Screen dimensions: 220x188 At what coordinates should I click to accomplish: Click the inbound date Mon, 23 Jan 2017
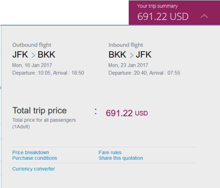click(128, 65)
